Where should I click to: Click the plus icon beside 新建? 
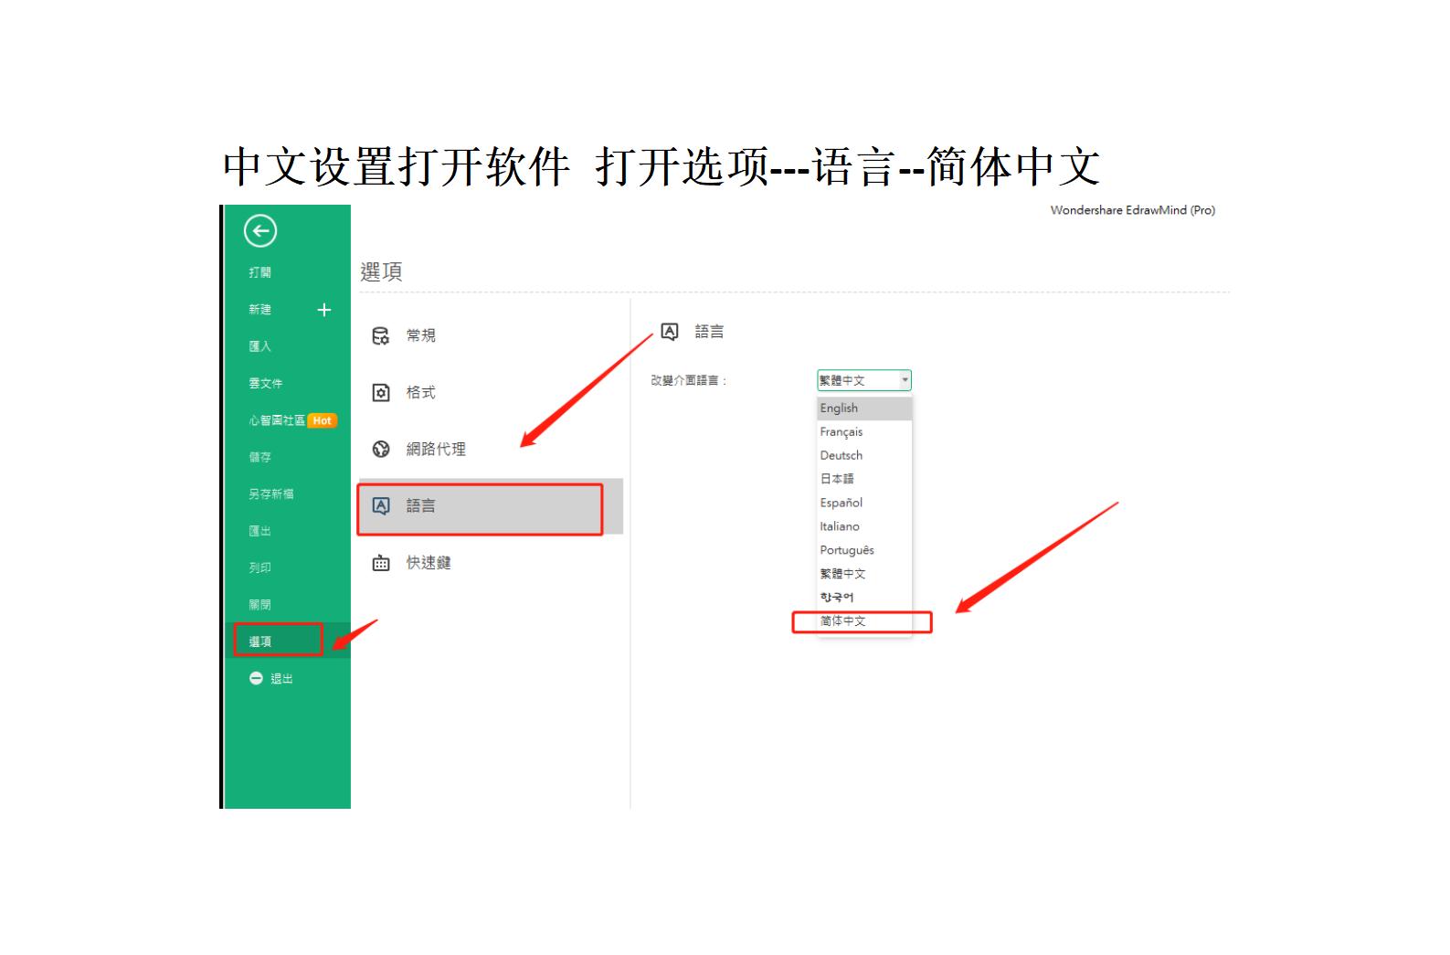323,310
